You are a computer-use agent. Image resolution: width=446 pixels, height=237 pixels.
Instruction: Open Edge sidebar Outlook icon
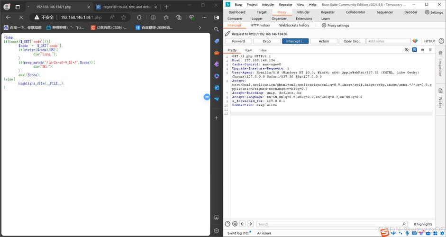point(217,88)
